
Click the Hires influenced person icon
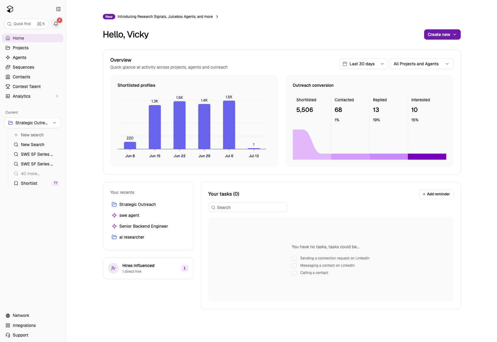pyautogui.click(x=113, y=268)
